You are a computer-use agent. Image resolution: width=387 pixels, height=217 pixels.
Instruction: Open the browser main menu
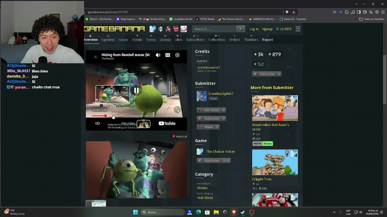pyautogui.click(x=383, y=12)
